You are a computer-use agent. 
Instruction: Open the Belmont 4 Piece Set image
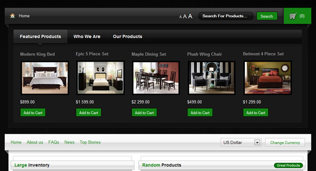coord(267,78)
